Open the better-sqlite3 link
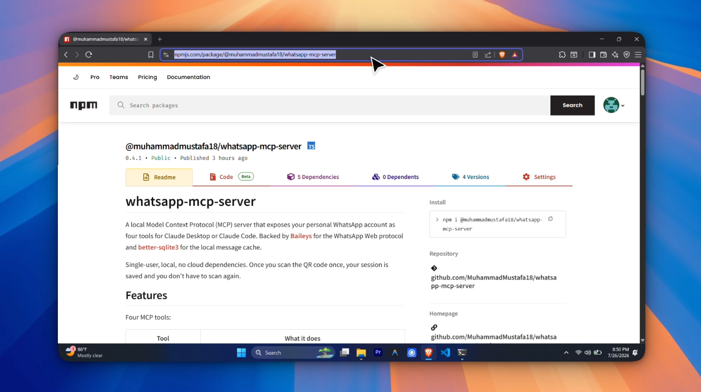This screenshot has width=701, height=392. [158, 247]
